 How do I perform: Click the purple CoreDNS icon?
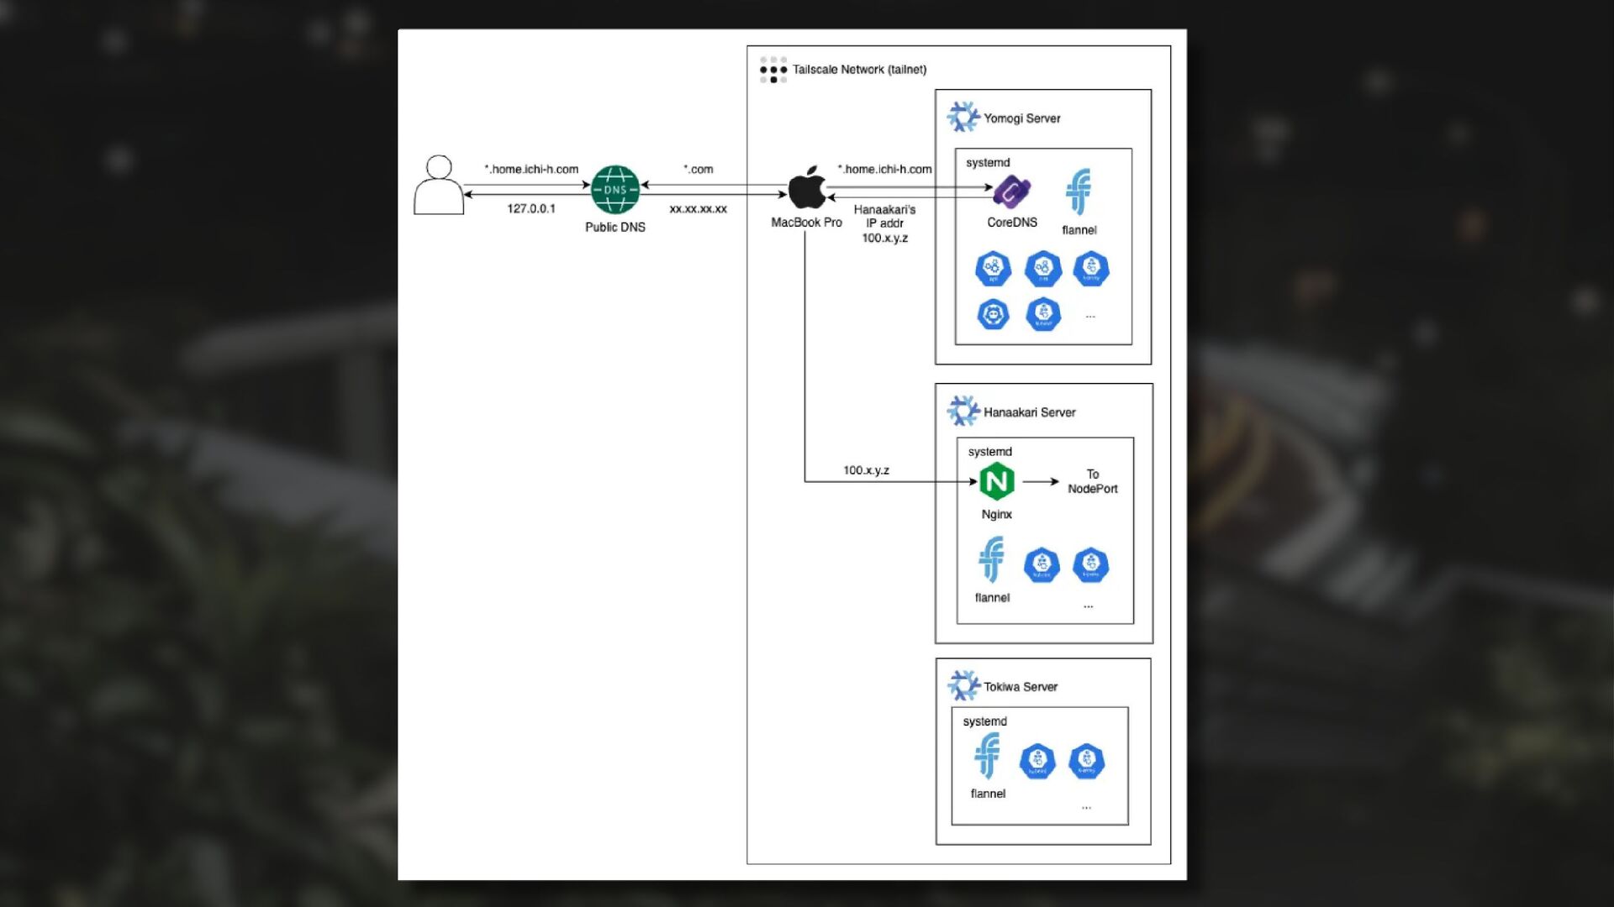tap(1011, 192)
